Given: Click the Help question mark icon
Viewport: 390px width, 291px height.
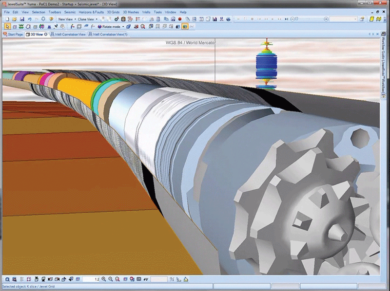Looking at the screenshot, I should pyautogui.click(x=52, y=19).
